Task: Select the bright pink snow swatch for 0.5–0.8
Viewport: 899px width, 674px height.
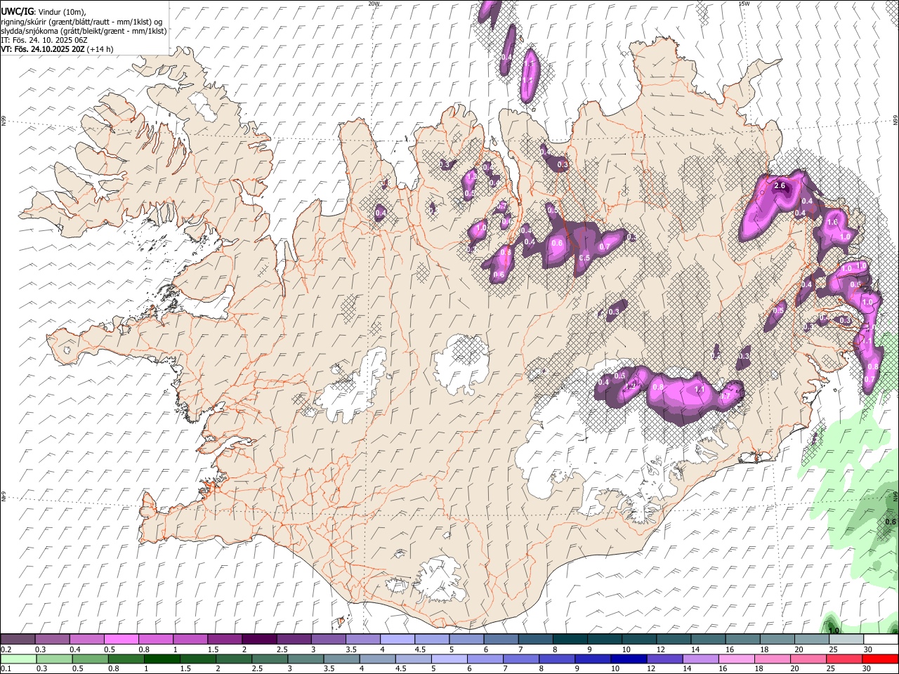Action: pyautogui.click(x=121, y=640)
